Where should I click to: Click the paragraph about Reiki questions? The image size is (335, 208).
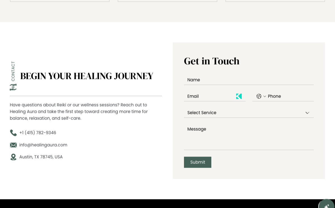(79, 112)
